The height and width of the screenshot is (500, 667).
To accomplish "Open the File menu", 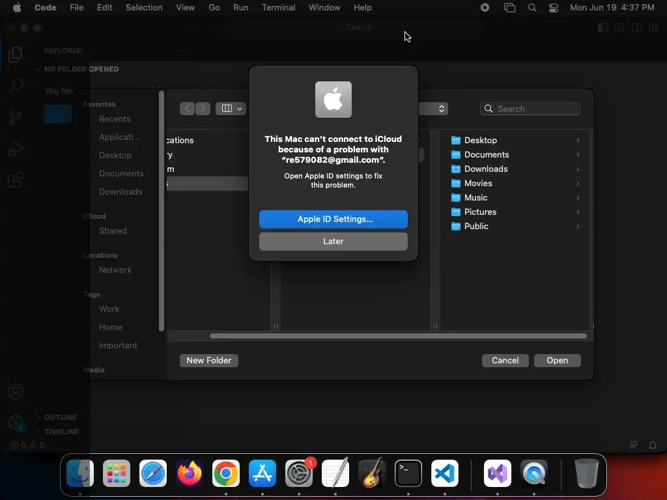I will click(77, 8).
